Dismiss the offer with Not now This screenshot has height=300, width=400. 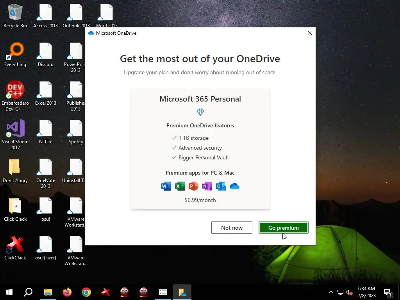tap(232, 228)
